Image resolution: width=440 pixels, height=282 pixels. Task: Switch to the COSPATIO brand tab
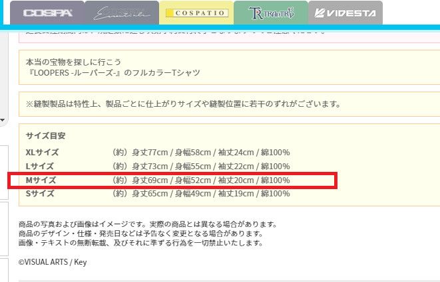[x=196, y=13]
